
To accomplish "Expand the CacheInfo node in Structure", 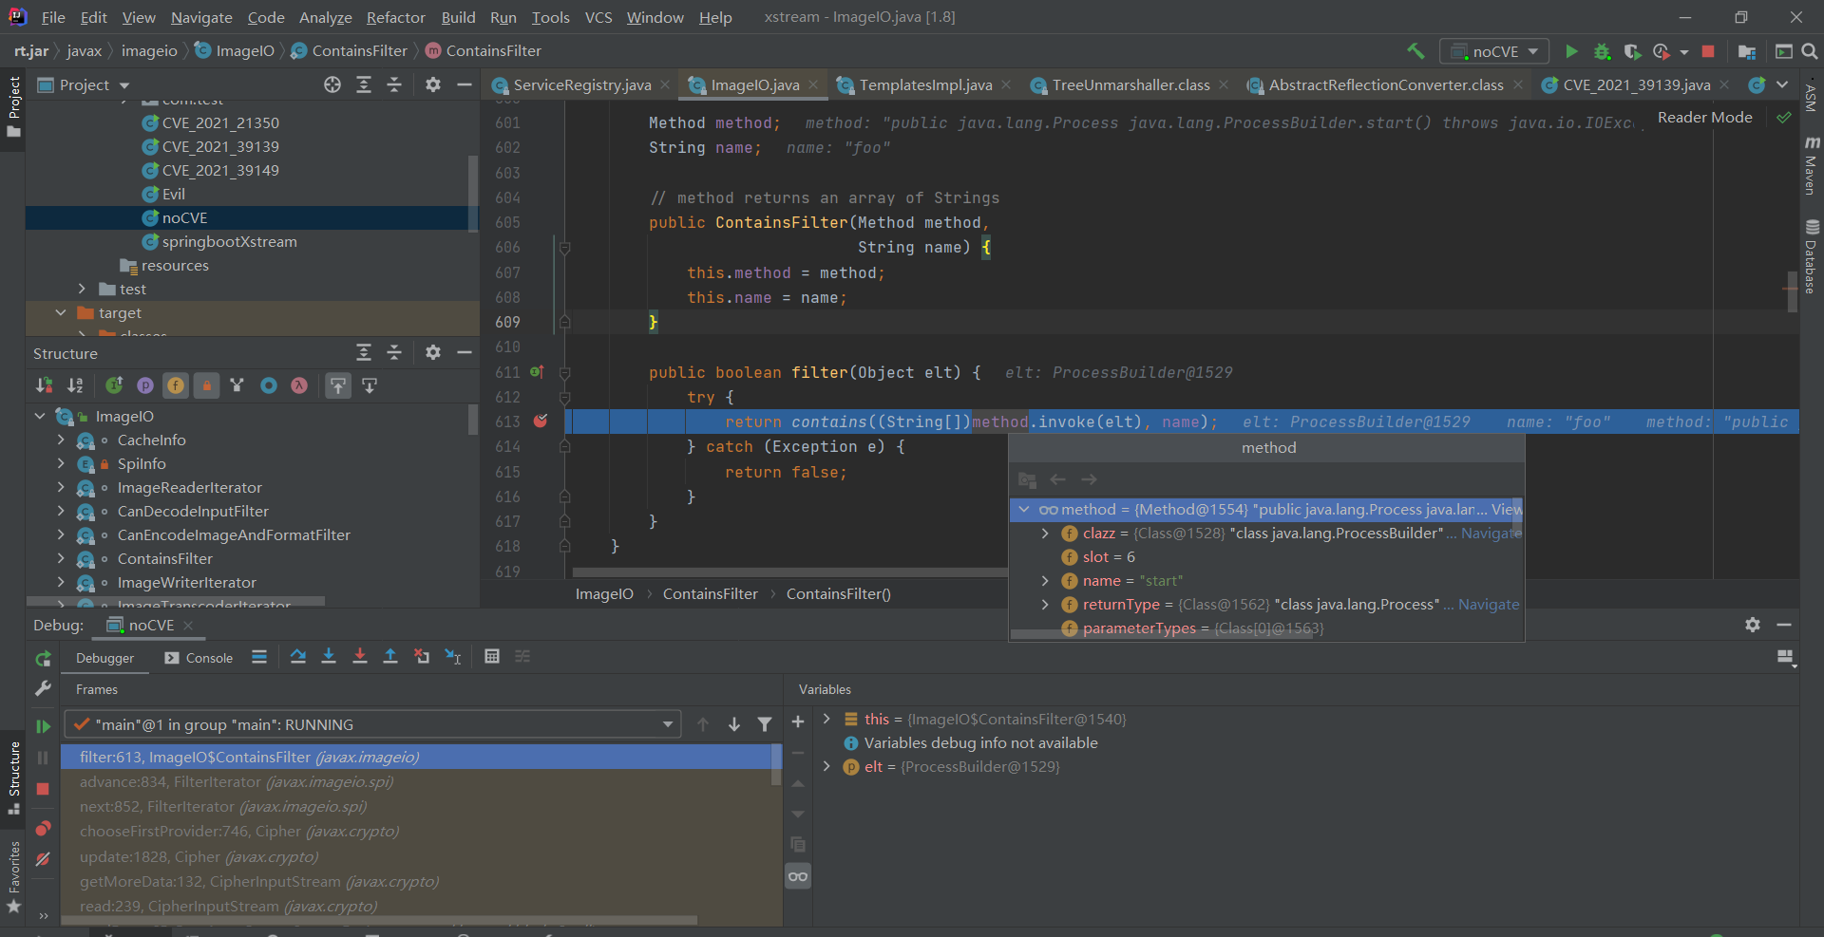I will click(60, 440).
